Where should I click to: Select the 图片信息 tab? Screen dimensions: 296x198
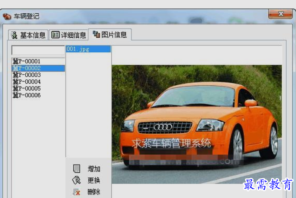[110, 35]
